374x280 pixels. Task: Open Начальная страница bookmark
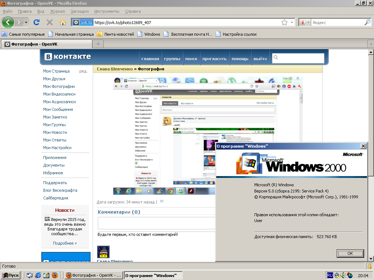[71, 34]
